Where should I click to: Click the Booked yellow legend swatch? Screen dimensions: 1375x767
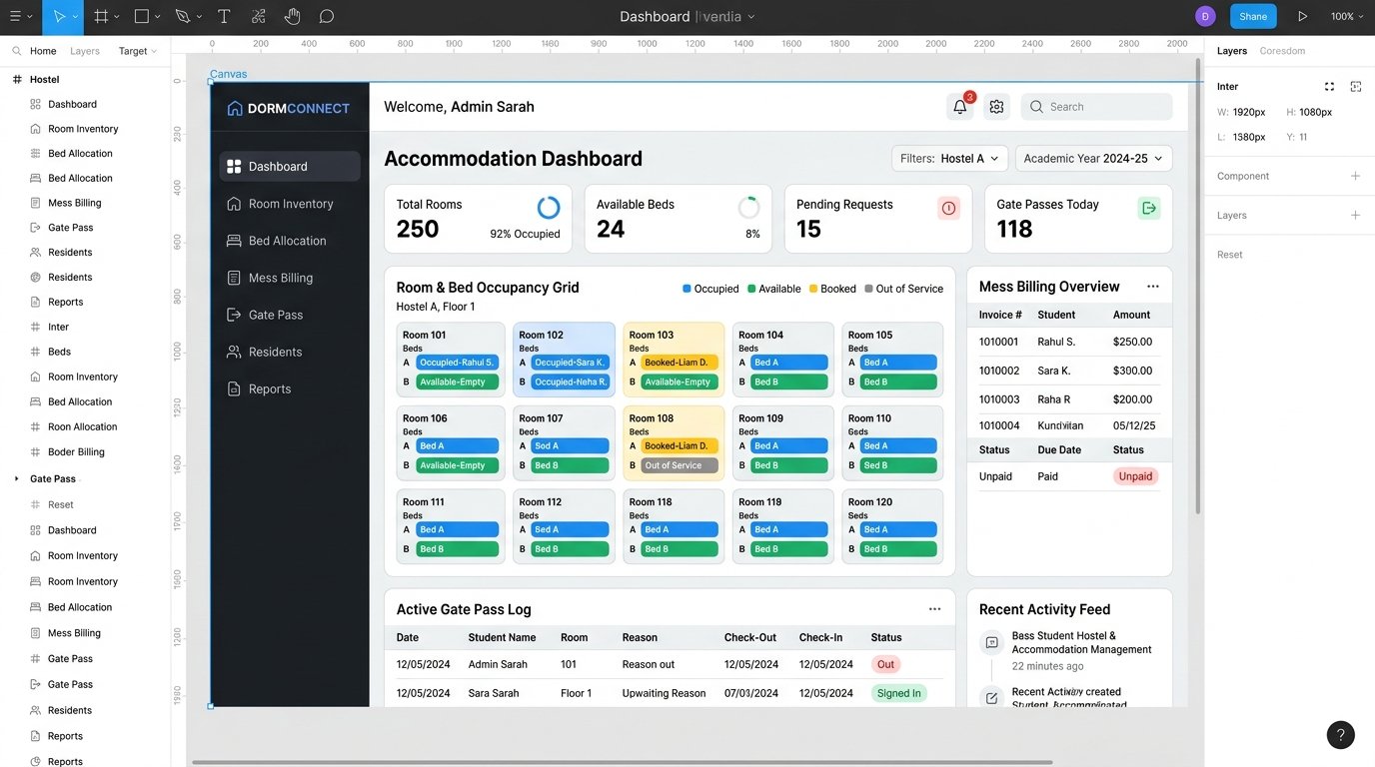coord(813,289)
